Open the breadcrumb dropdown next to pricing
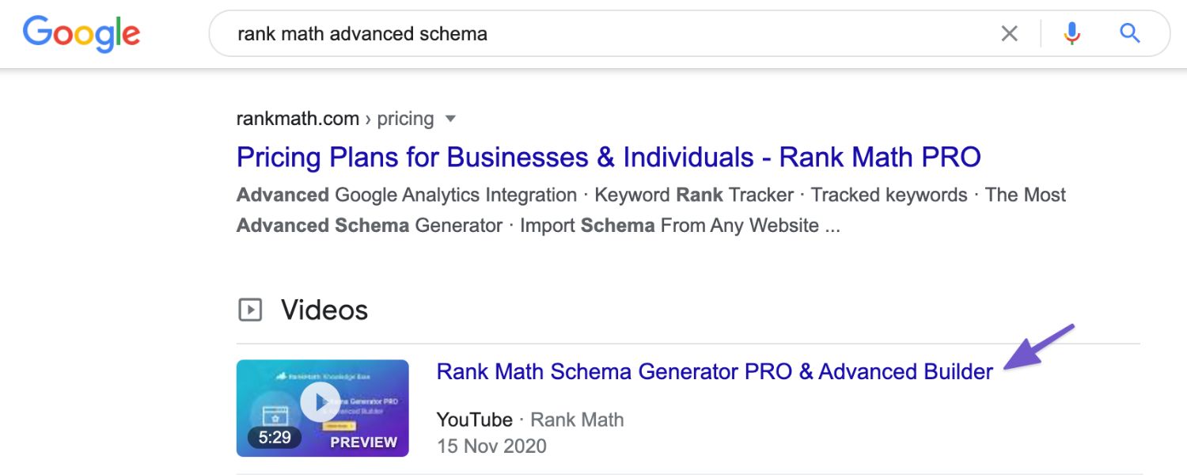Screen dimensions: 1187x475 (x=449, y=119)
